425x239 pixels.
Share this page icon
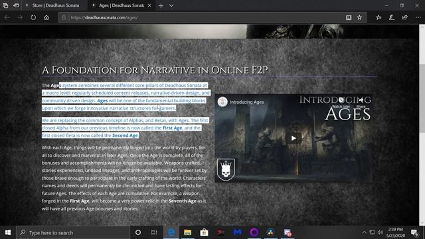(x=405, y=18)
